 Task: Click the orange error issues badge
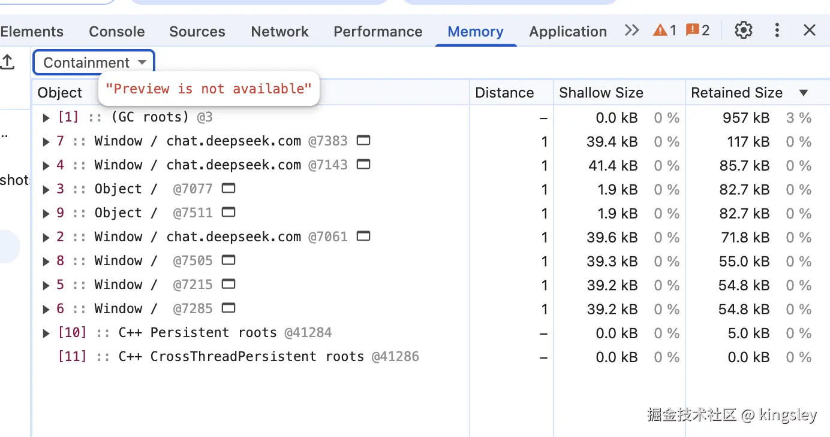[697, 31]
